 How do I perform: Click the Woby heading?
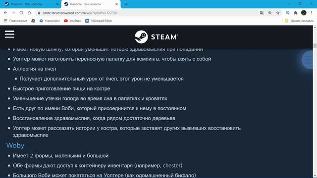(15, 145)
